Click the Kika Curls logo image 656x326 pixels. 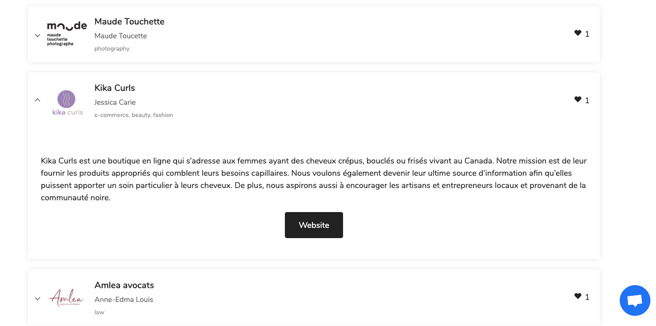pos(67,102)
